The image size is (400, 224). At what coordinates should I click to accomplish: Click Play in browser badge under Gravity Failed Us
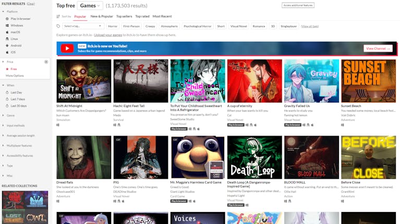tap(293, 125)
